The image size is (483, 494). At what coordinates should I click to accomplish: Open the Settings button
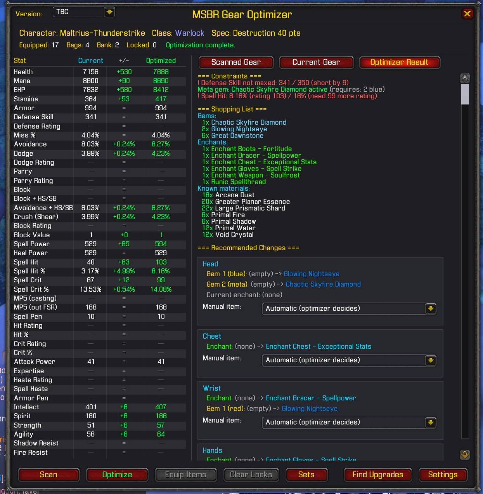(443, 475)
